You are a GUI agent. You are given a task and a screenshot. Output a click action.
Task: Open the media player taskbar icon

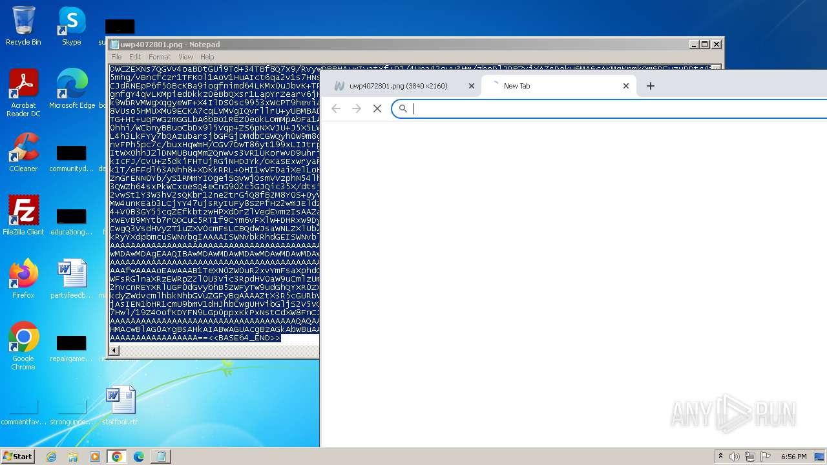click(95, 457)
